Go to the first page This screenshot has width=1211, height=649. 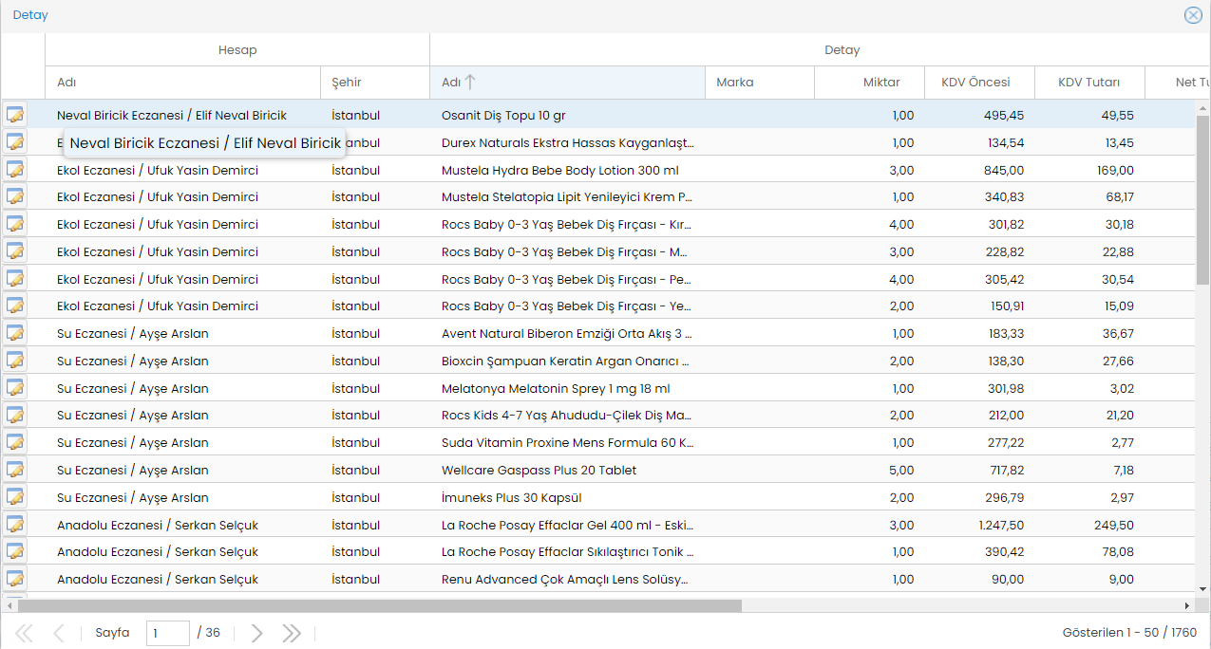25,633
